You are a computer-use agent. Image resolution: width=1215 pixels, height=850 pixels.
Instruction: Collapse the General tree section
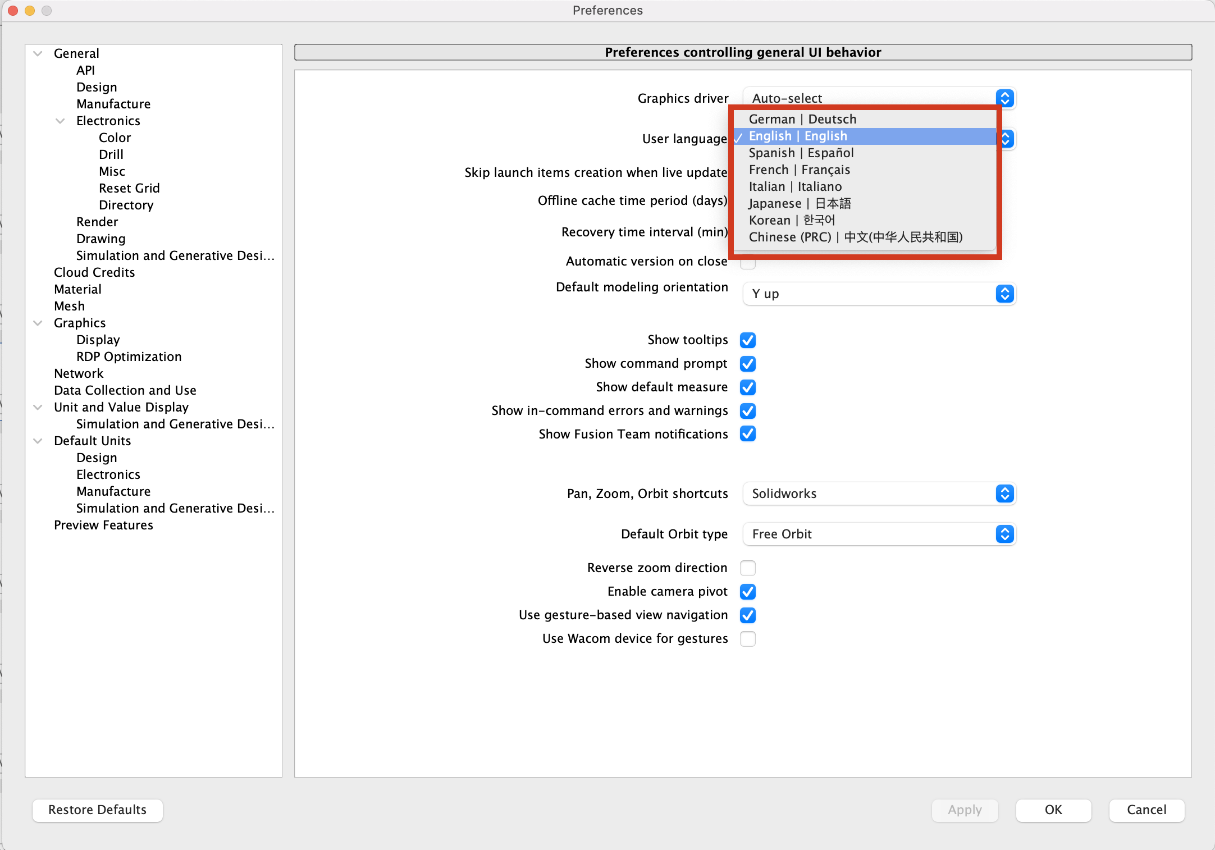click(38, 54)
